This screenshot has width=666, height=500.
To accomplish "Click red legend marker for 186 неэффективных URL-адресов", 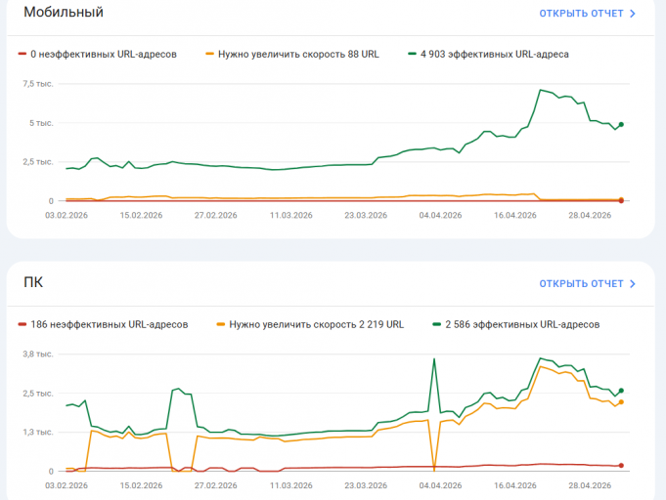I will 22,324.
